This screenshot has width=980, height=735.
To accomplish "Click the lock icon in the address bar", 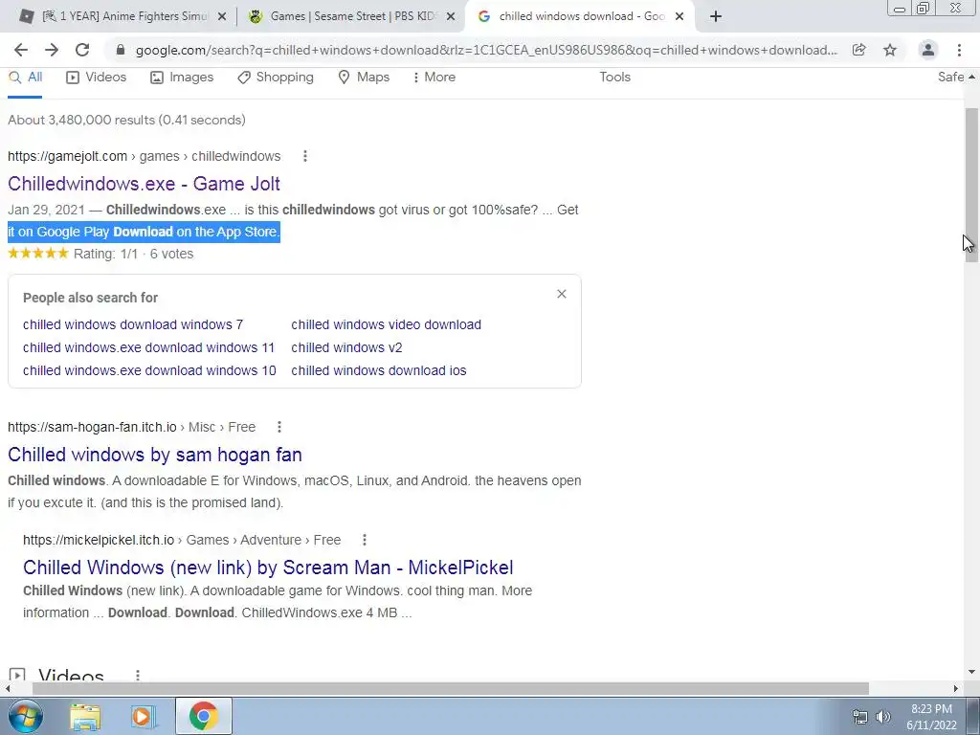I will pyautogui.click(x=121, y=50).
